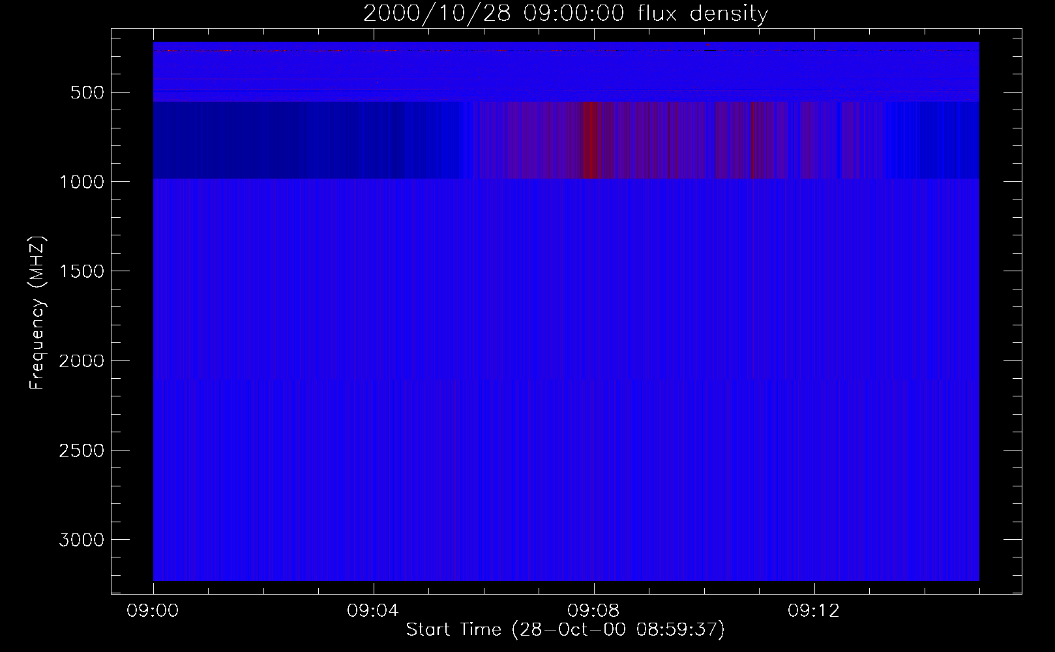Click the 3000 frequency tick label

(82, 540)
